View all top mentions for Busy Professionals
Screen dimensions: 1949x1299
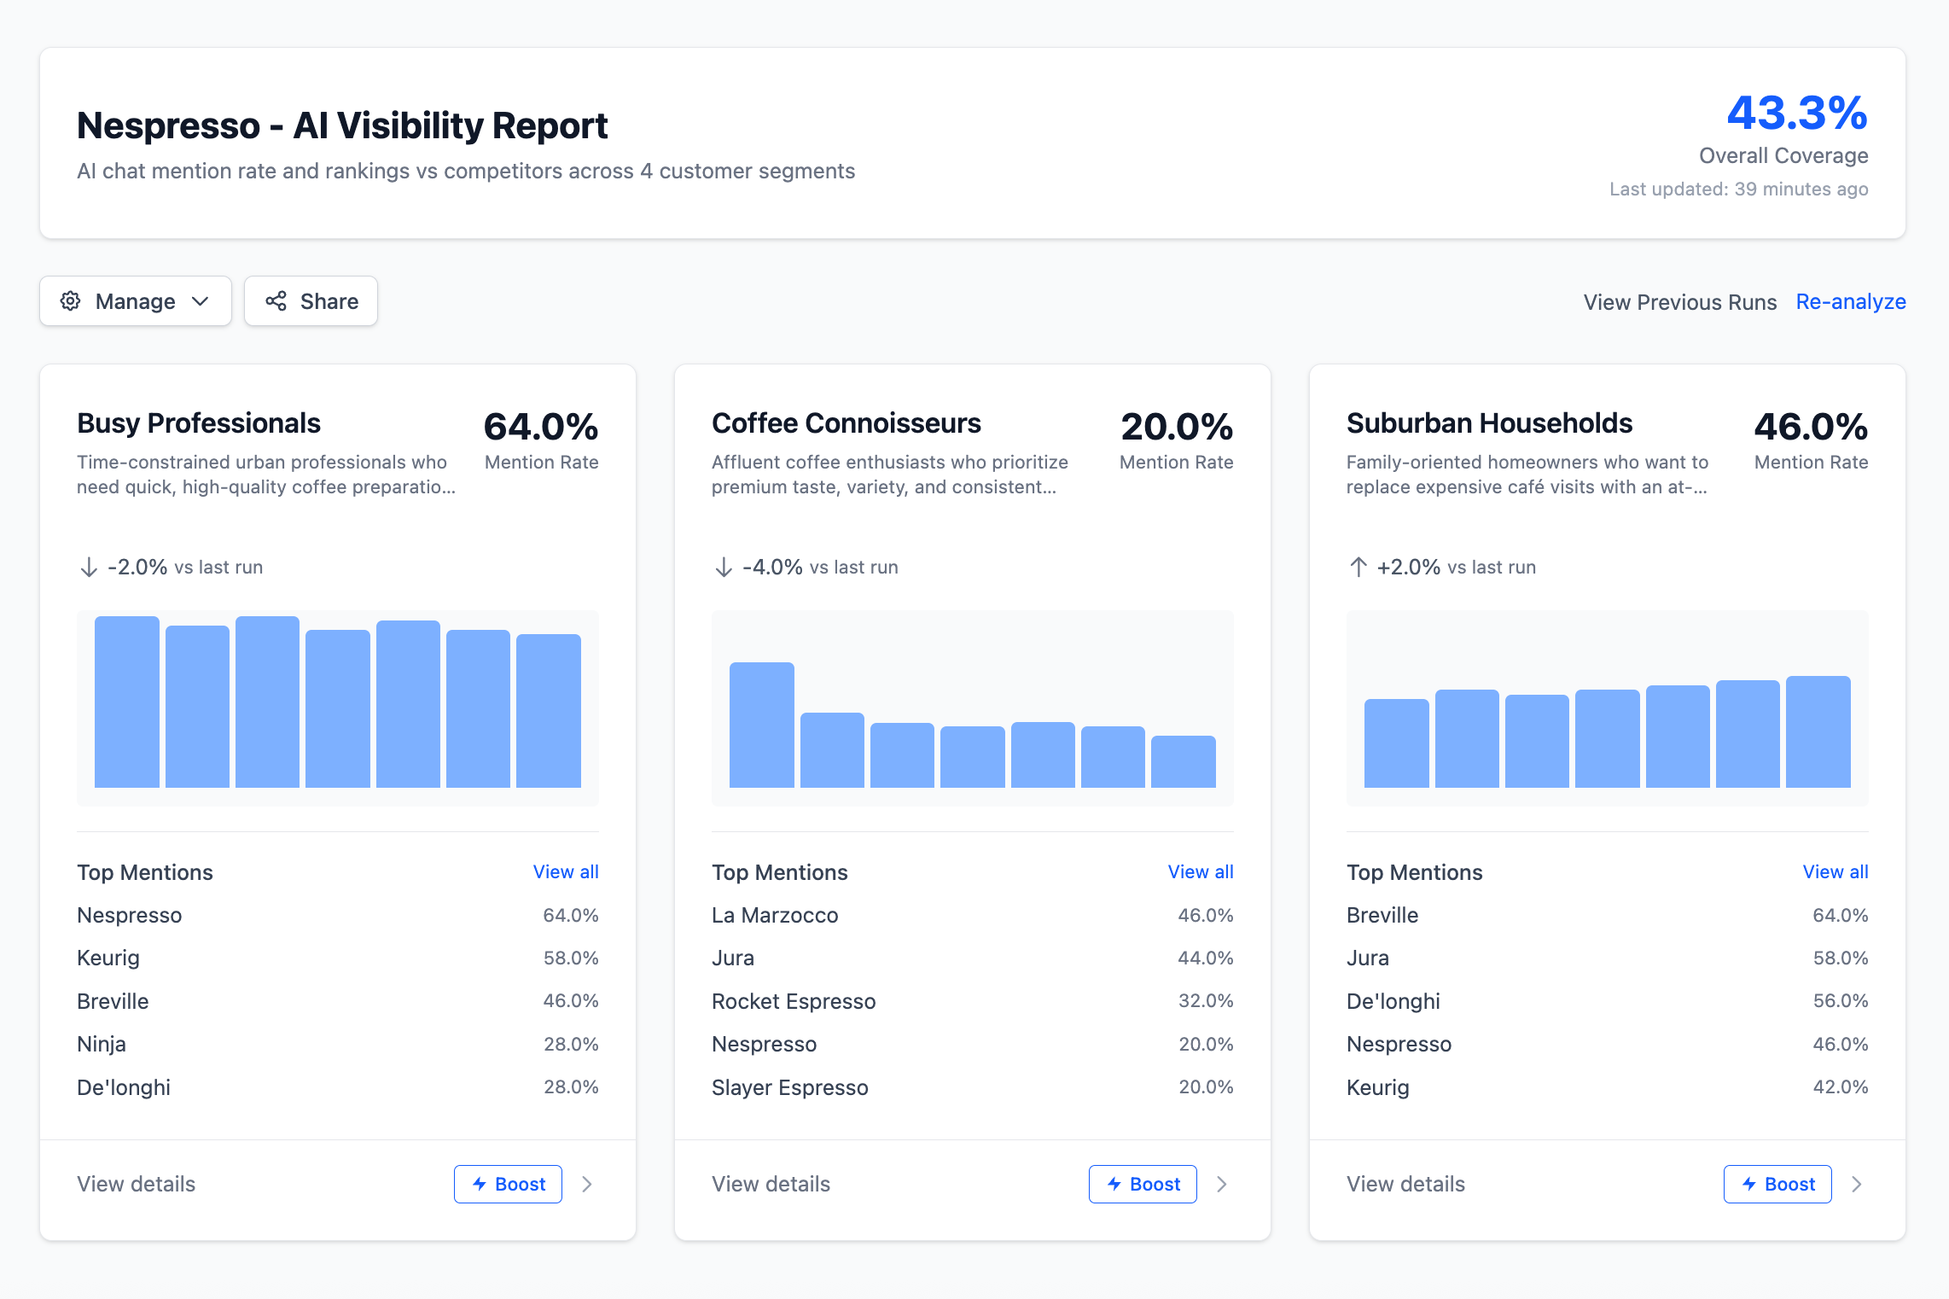[566, 872]
